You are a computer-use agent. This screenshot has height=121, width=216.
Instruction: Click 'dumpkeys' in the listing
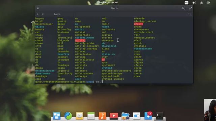[x=41, y=76]
